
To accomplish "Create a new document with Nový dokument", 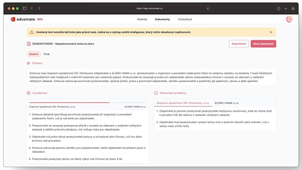I will (x=263, y=43).
